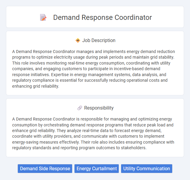Open the Demand Side Response tag

(x=45, y=168)
